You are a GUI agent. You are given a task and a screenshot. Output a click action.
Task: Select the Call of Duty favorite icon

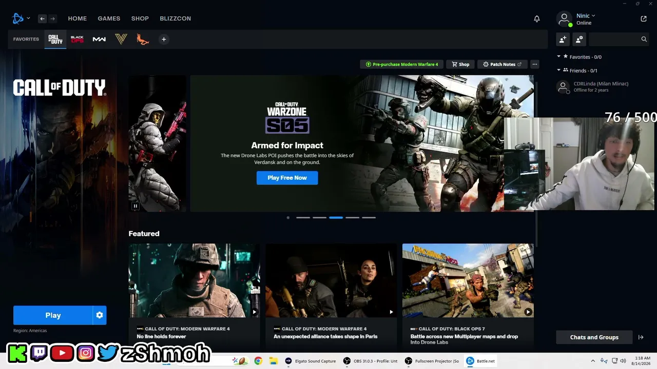coord(55,39)
